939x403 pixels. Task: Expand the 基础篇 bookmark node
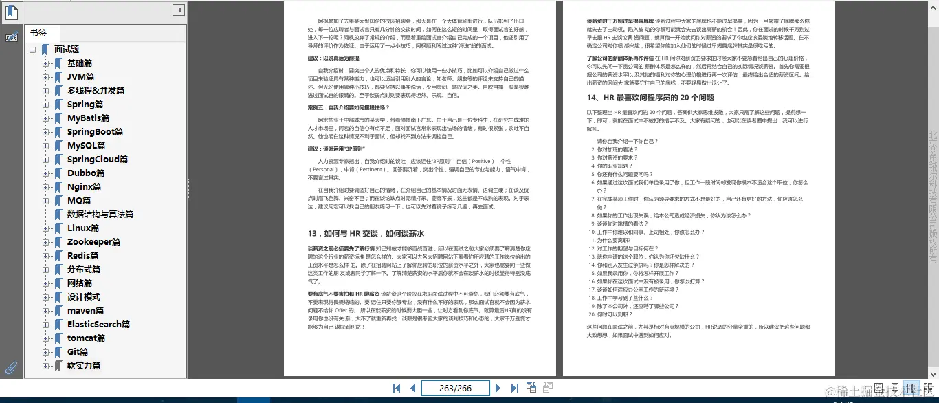point(46,63)
